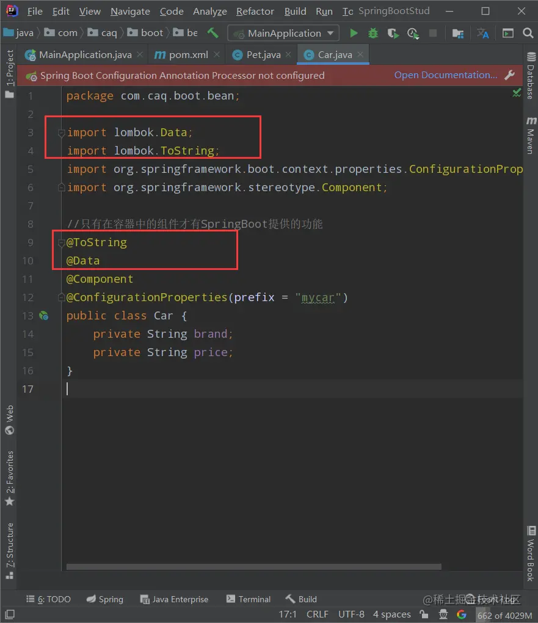
Task: Run with coverage shield icon
Action: 393,34
